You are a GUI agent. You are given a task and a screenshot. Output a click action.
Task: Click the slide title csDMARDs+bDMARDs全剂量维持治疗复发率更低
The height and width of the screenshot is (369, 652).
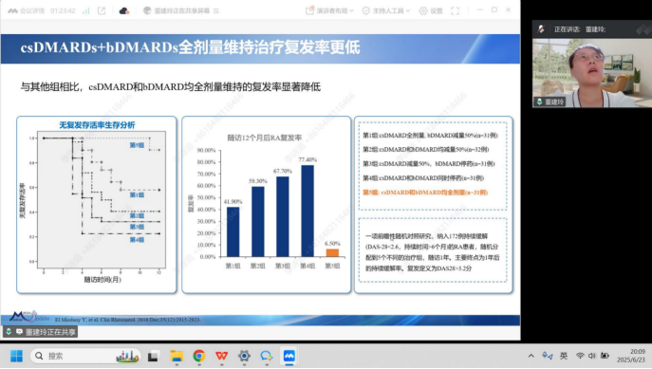coord(190,47)
